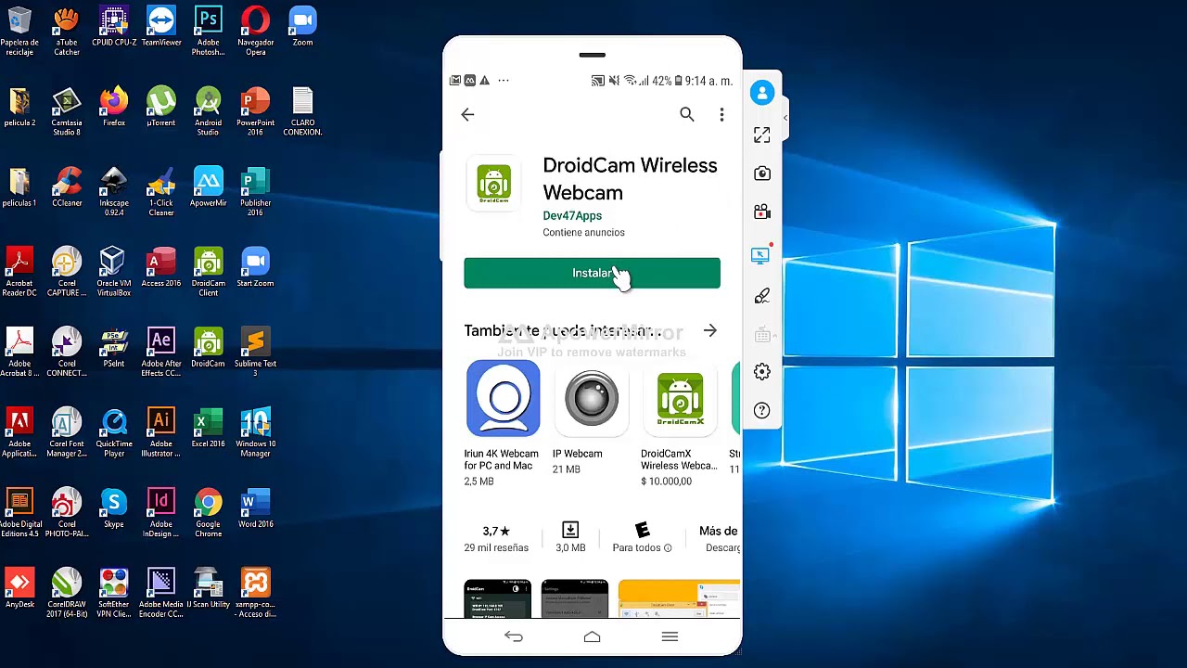Select Inkscape 0.92.4 shortcut
Viewport: 1187px width, 668px height.
[114, 192]
